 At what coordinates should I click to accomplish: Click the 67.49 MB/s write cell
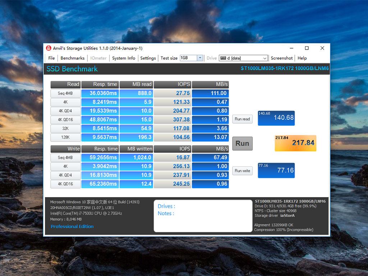pyautogui.click(x=210, y=158)
